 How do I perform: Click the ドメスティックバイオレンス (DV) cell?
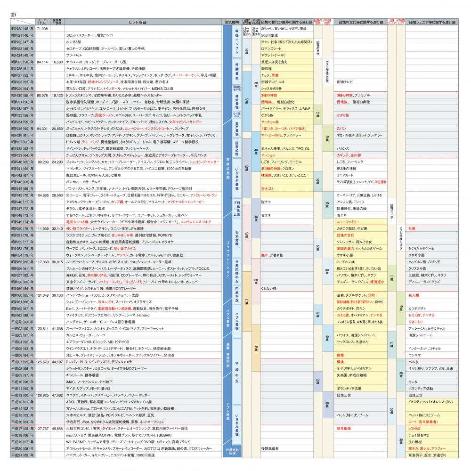(x=430, y=402)
